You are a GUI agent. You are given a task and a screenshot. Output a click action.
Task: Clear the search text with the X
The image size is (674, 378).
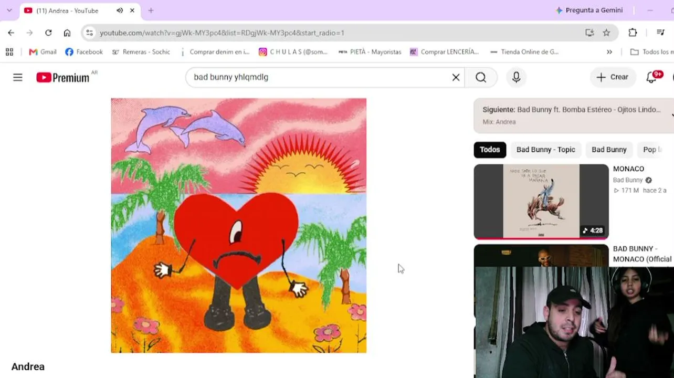(456, 78)
